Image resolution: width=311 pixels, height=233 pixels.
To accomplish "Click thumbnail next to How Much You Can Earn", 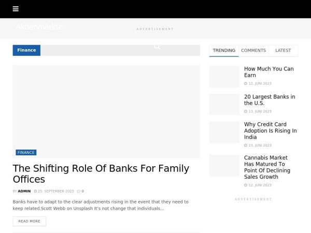I will [224, 77].
